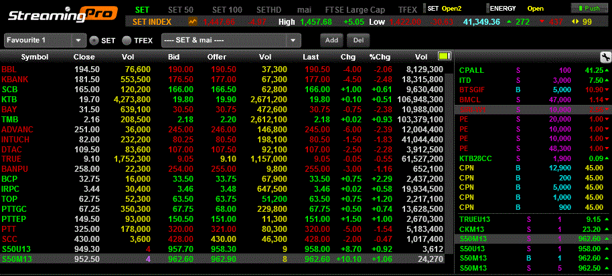Click the Last column header
Viewport: 612px width, 276px height.
(311, 57)
